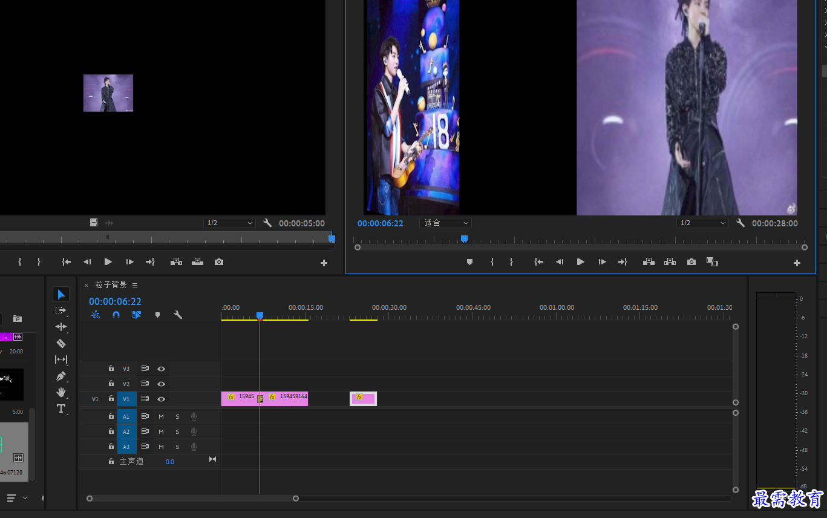827x518 pixels.
Task: Click Overwrite button in Source monitor
Action: (197, 262)
